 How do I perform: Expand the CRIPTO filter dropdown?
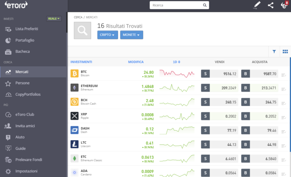(x=107, y=35)
